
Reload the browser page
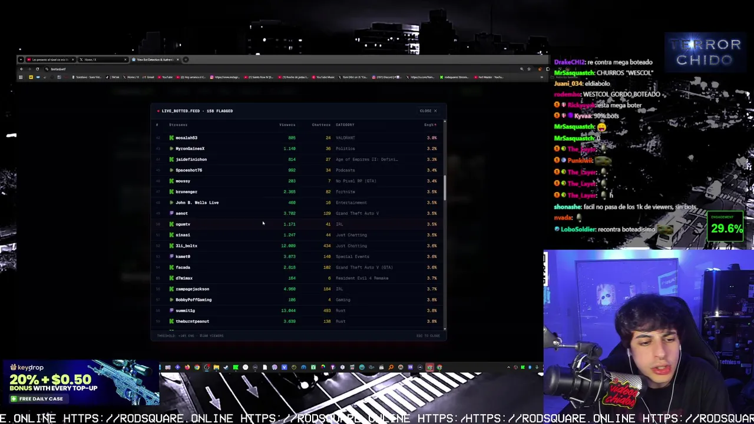(x=37, y=69)
